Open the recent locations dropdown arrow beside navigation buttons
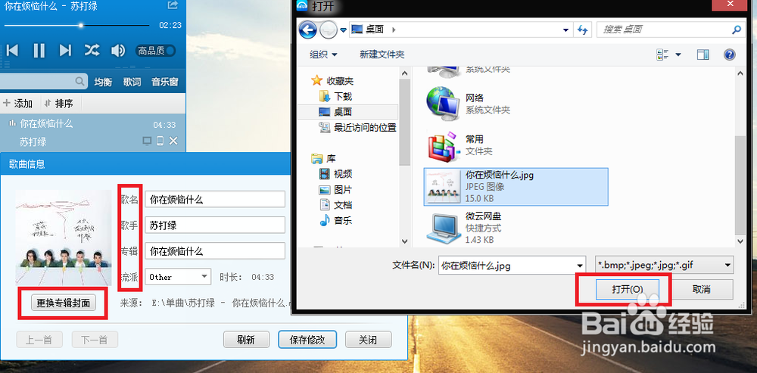Screen dimensions: 757x373 tap(343, 30)
